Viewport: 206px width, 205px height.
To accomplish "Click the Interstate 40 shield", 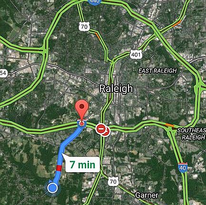I will [x=183, y=168].
